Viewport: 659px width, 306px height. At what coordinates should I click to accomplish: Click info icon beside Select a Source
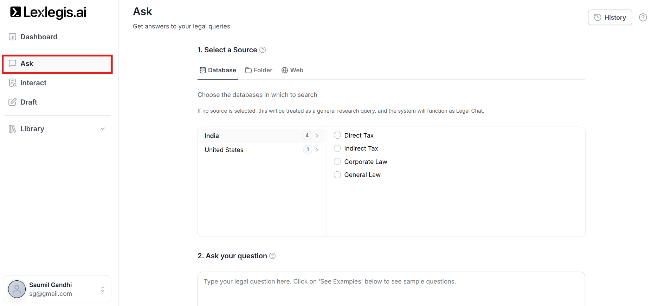[x=263, y=50]
